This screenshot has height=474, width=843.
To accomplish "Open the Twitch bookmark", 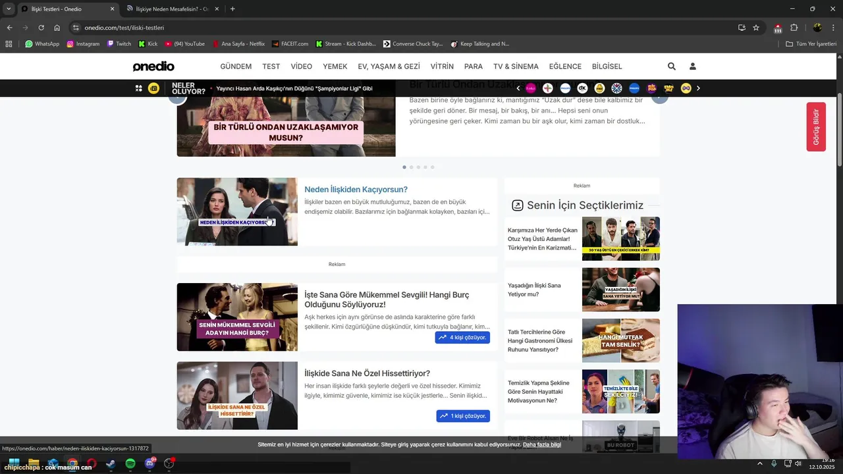I will pyautogui.click(x=119, y=44).
